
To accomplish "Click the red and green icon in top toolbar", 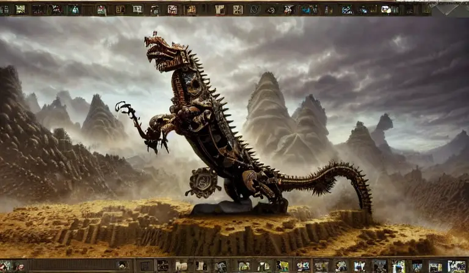I will [101, 10].
